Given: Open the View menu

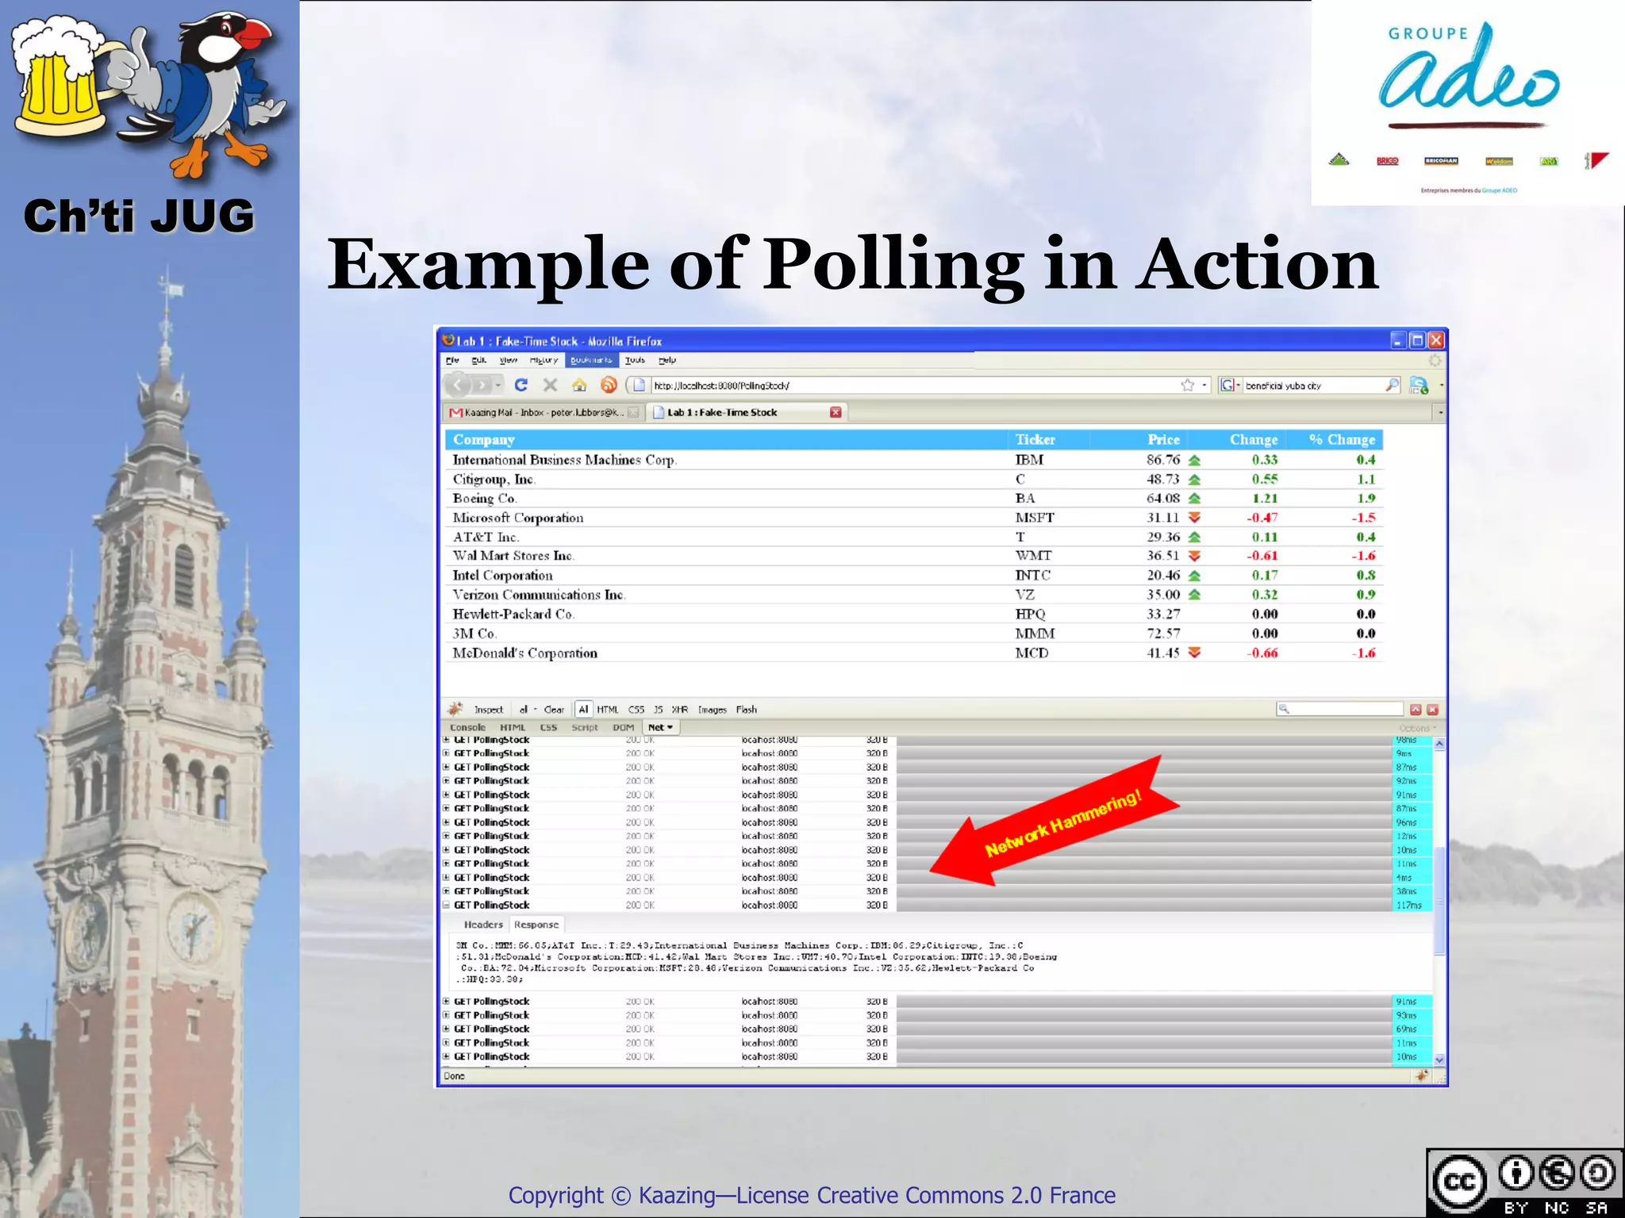Looking at the screenshot, I should [509, 360].
